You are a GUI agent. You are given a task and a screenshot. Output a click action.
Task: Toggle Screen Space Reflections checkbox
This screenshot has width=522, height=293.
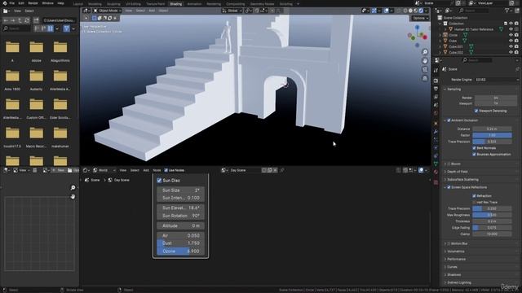[449, 187]
